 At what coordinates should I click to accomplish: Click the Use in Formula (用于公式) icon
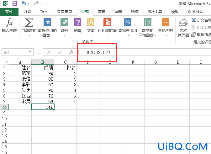pos(193,27)
